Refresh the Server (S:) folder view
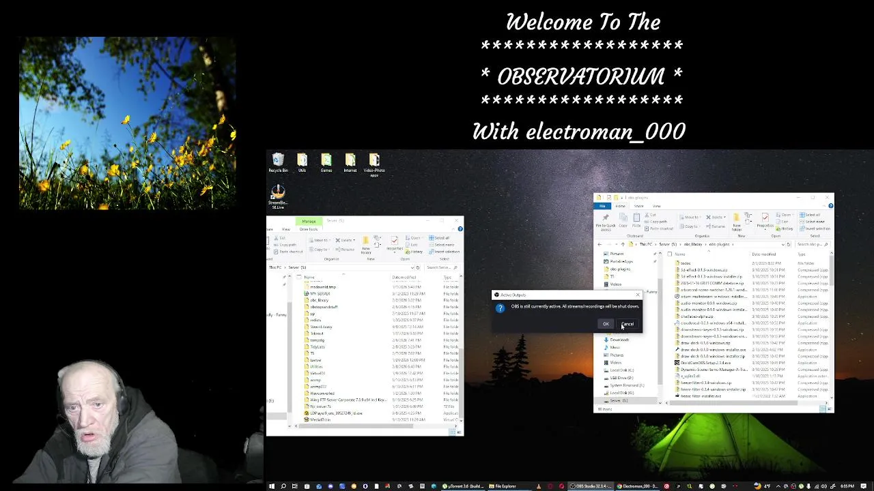Viewport: 874px width, 491px height. click(418, 267)
